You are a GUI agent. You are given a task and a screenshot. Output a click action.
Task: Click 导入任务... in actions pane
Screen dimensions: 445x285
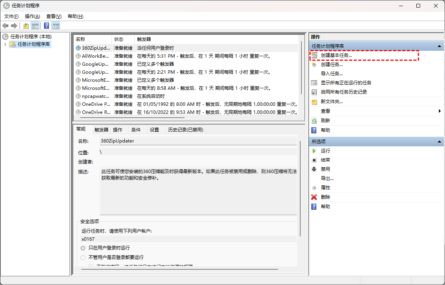coord(332,74)
